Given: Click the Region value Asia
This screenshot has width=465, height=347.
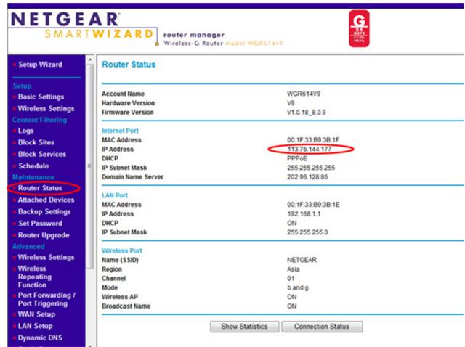Looking at the screenshot, I should [x=294, y=269].
